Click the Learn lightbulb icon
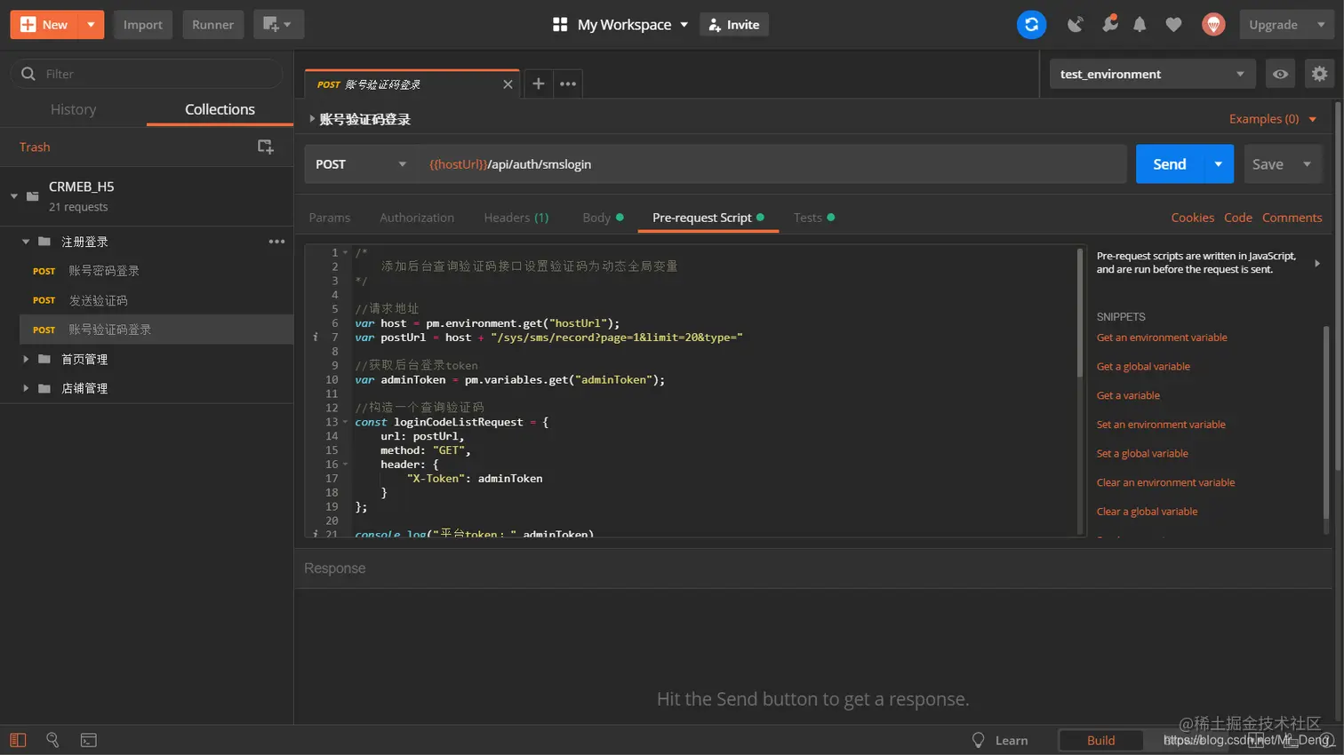Image resolution: width=1344 pixels, height=755 pixels. click(979, 740)
